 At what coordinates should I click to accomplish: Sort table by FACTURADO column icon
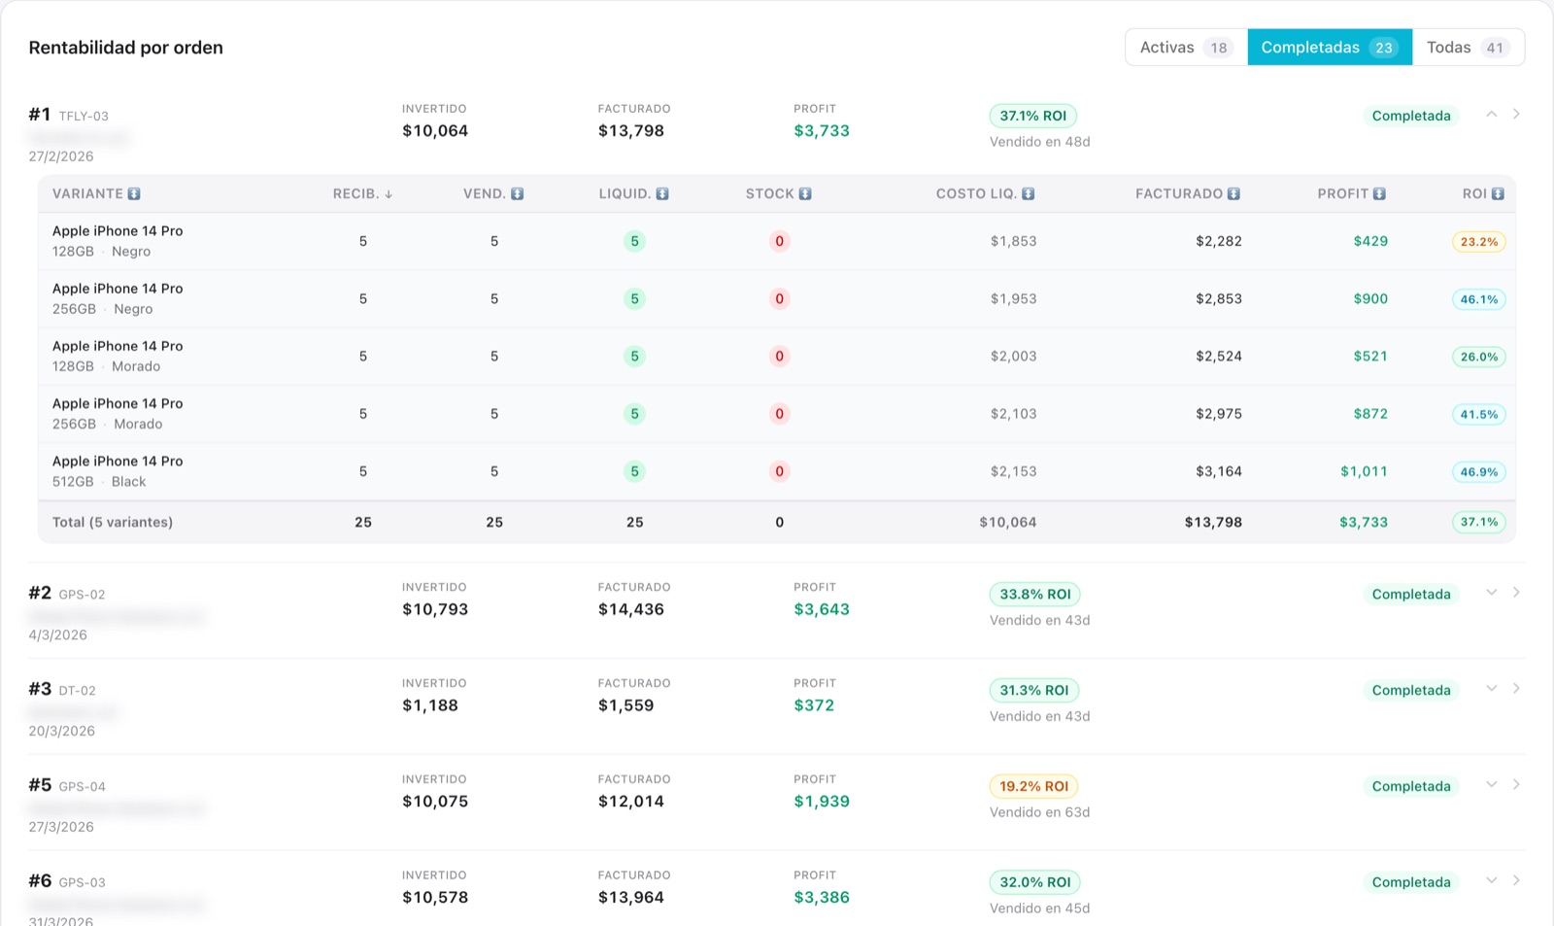point(1233,194)
